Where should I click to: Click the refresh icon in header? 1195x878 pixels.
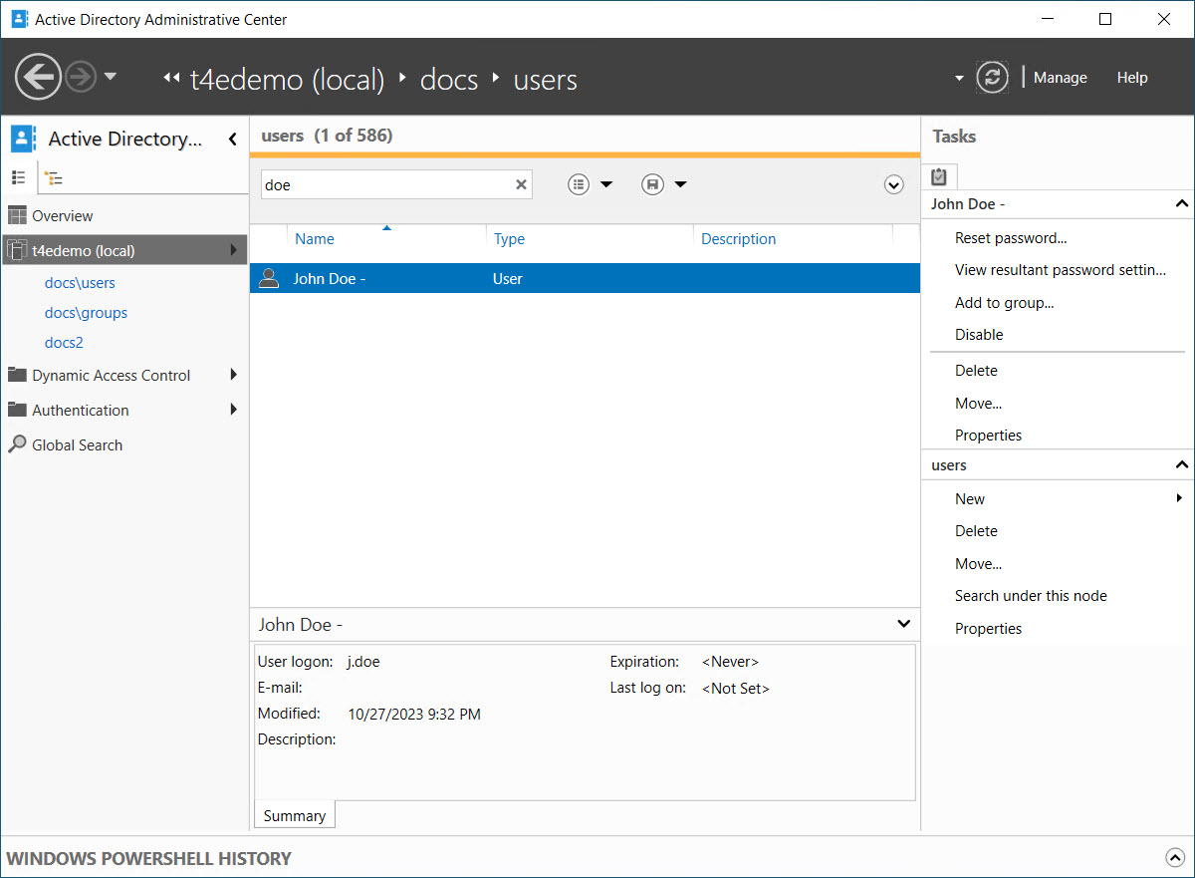pyautogui.click(x=992, y=78)
